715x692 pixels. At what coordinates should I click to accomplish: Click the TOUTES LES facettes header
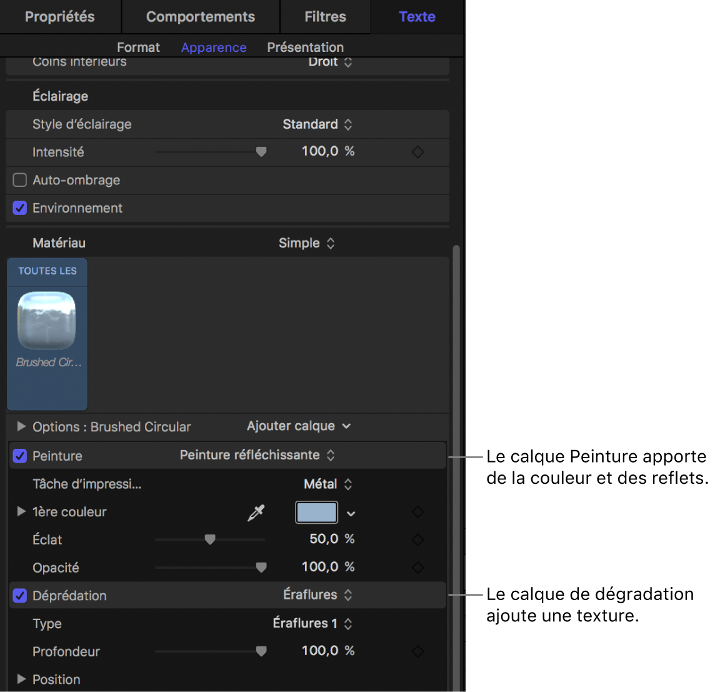point(47,271)
